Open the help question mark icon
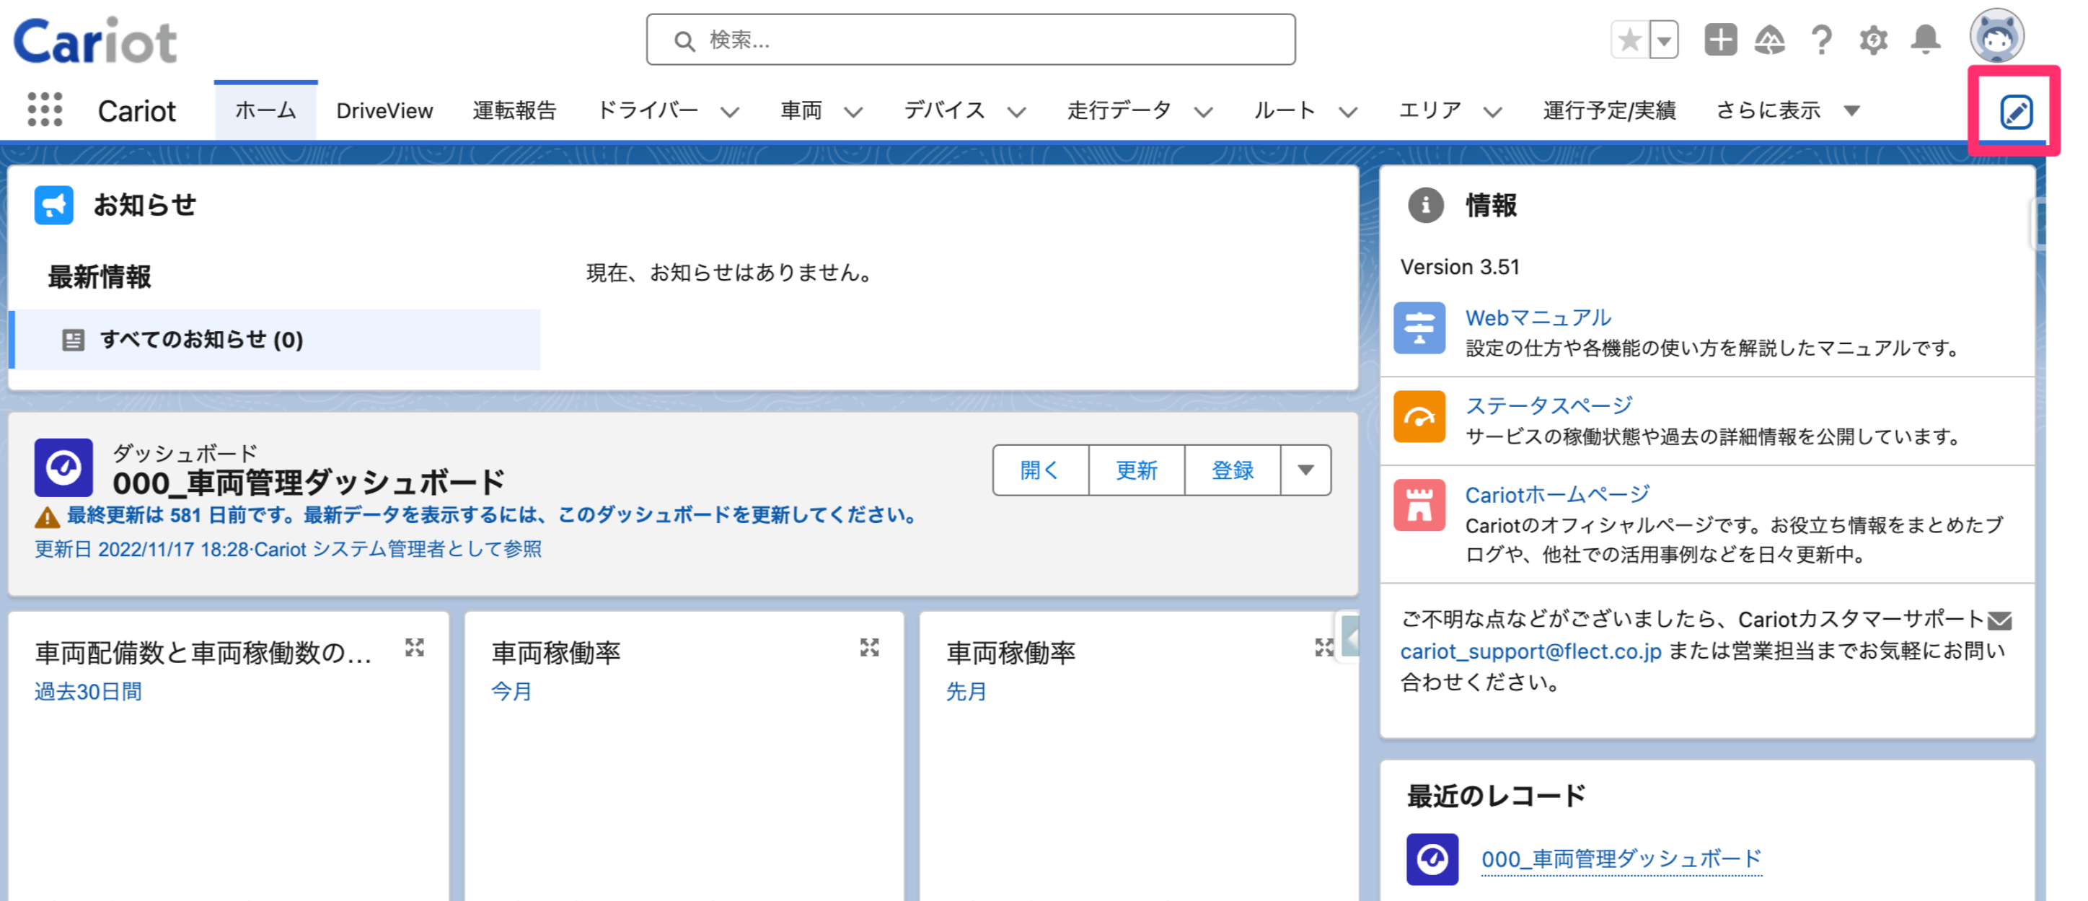Screen dimensions: 2088x901 [1821, 40]
